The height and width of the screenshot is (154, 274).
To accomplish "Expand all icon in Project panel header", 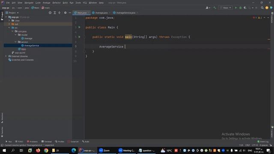I will coord(55,13).
